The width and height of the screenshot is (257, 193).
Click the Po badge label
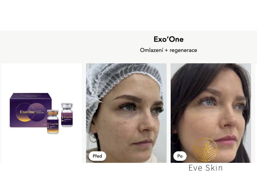[x=180, y=156]
